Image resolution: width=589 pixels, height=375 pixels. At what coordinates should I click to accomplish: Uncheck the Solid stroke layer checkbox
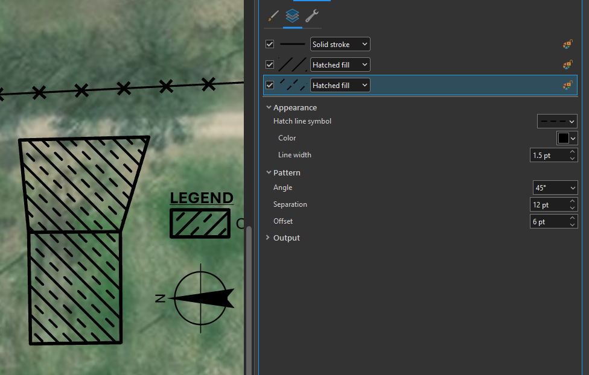click(270, 44)
